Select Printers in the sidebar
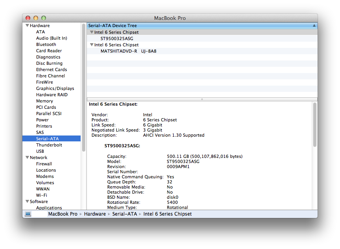This screenshot has width=340, height=249. coord(44,126)
